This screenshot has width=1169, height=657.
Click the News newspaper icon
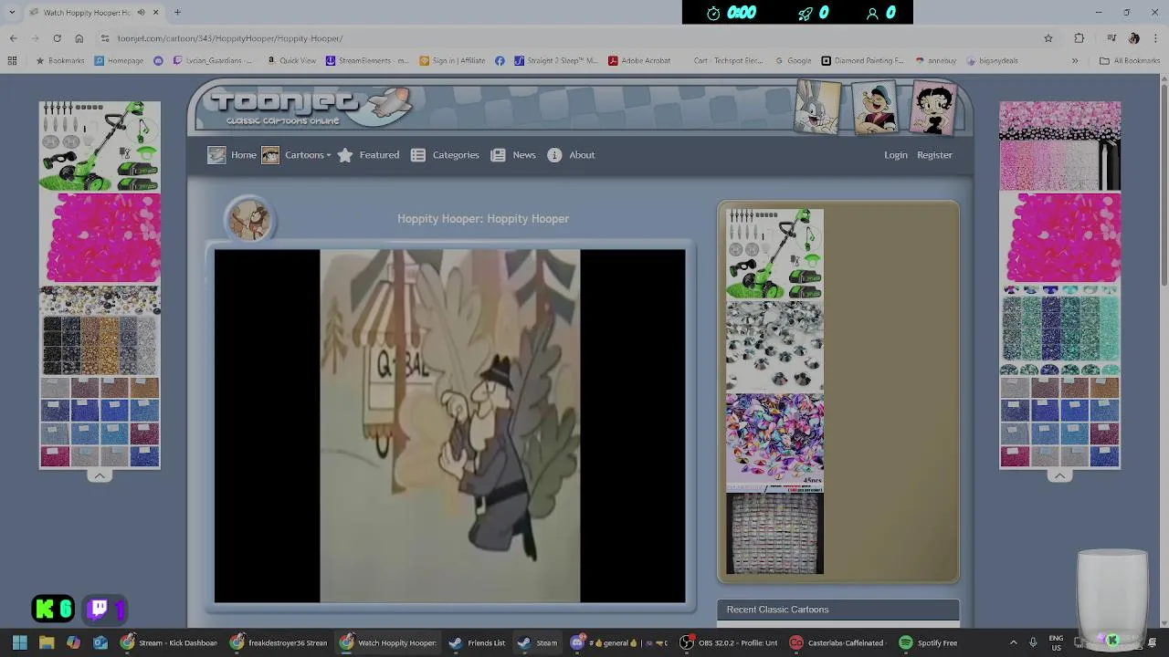pos(498,155)
